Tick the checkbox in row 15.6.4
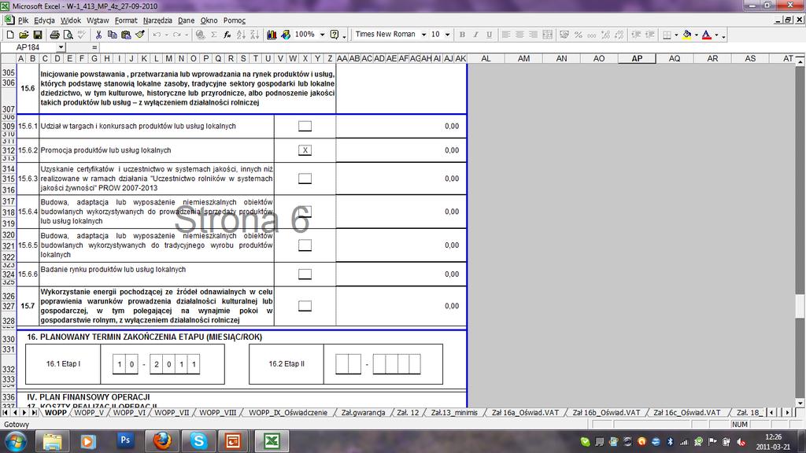This screenshot has width=806, height=453. tap(305, 211)
